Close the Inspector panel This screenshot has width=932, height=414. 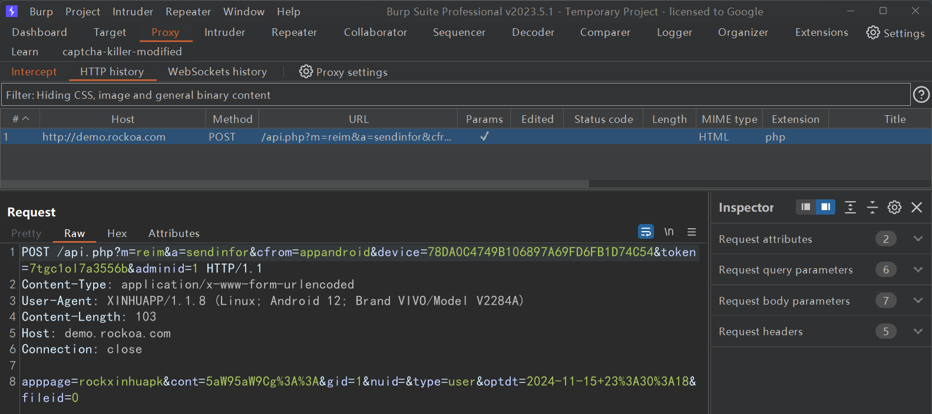point(917,207)
